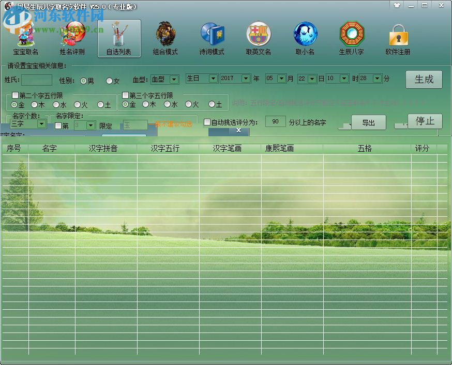This screenshot has width=452, height=365.
Task: Choose 水 for third character element
Action: (167, 104)
